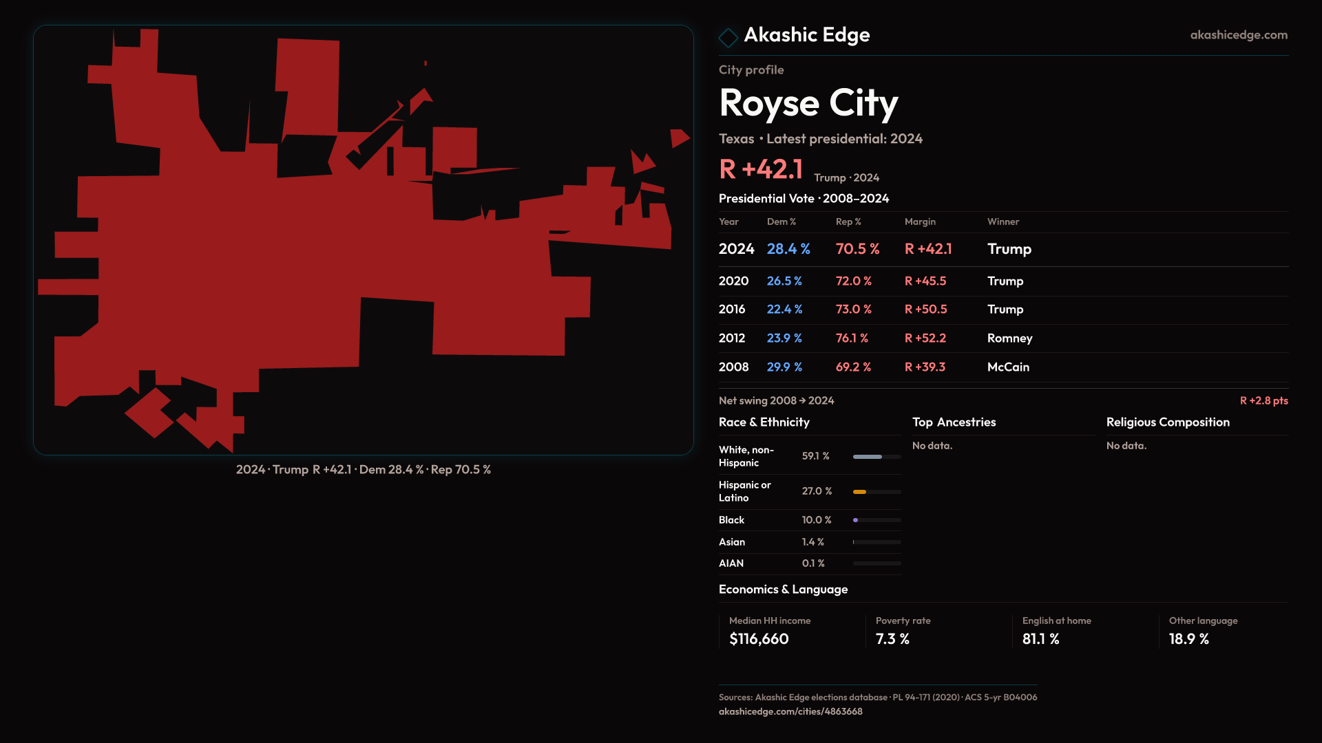Click the Margin column header
Screen dimensions: 1322x743
[x=920, y=222]
